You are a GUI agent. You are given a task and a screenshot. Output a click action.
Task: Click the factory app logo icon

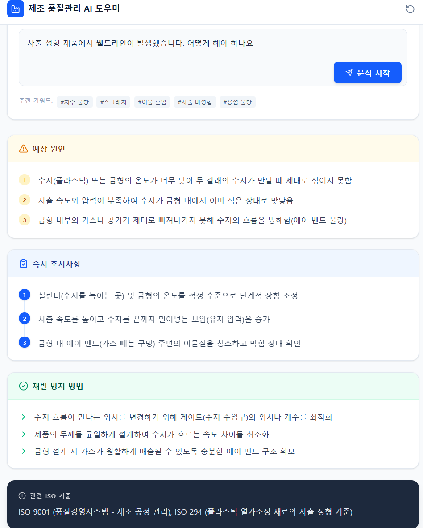[x=16, y=9]
